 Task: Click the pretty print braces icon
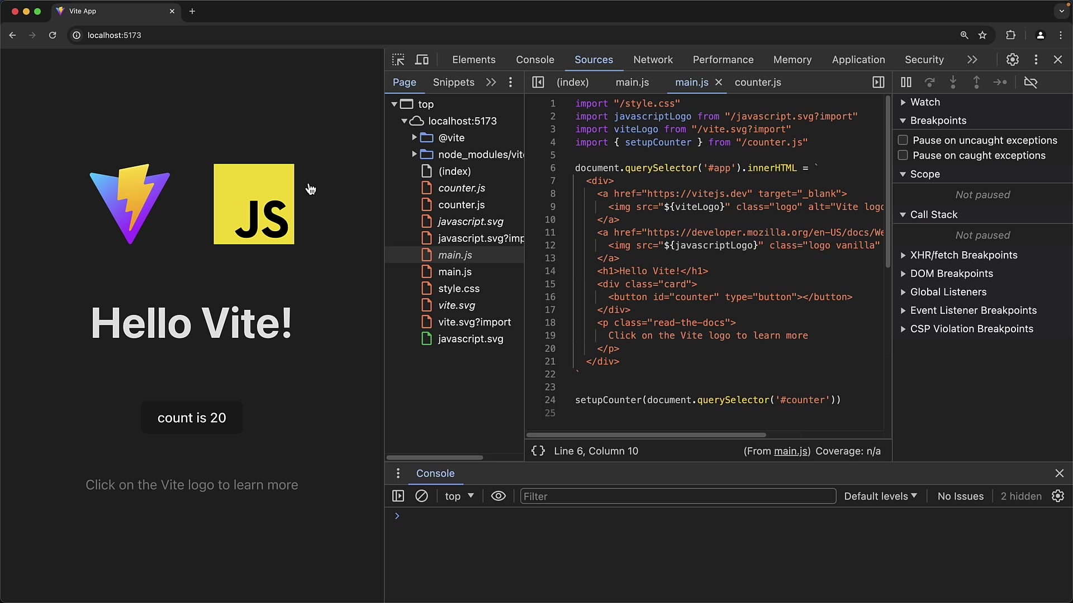click(x=538, y=451)
